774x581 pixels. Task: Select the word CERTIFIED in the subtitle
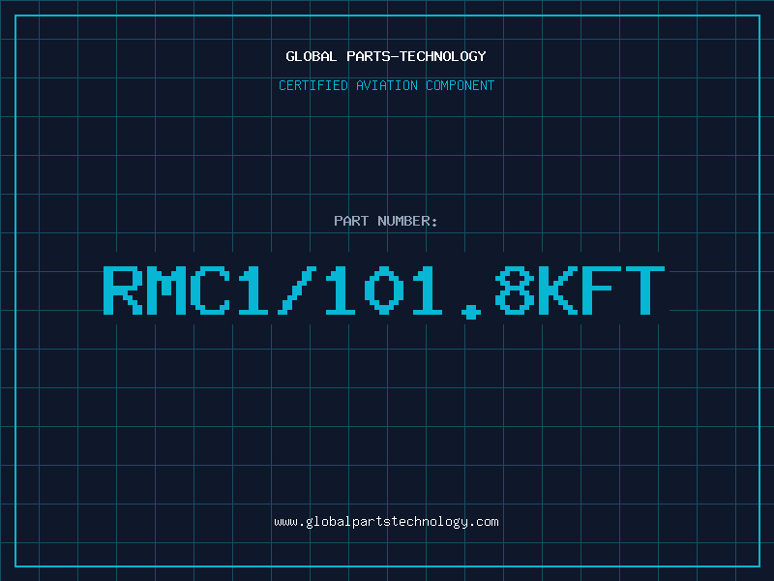point(313,85)
